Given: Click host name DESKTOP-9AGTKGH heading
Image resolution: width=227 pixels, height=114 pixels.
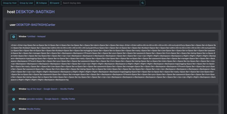Looking at the screenshot, I should point(35,12).
